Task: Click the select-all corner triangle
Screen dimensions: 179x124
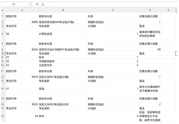Action: 3,10
